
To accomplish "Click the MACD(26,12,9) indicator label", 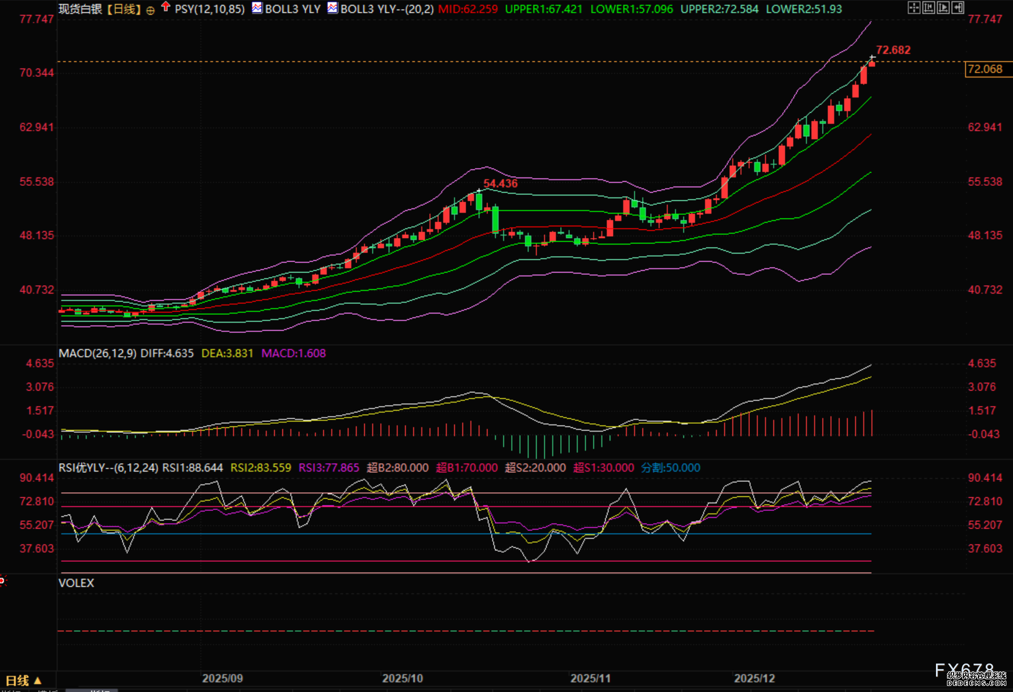I will coord(98,353).
